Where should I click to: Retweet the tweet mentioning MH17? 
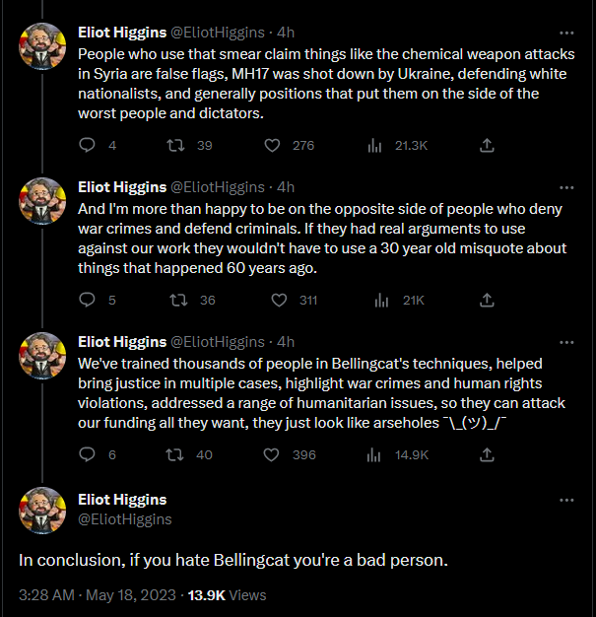click(x=177, y=145)
